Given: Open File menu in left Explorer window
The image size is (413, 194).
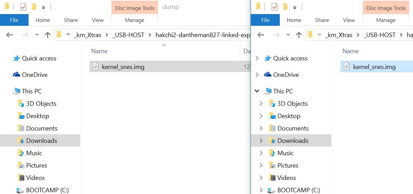Looking at the screenshot, I should coord(14,20).
